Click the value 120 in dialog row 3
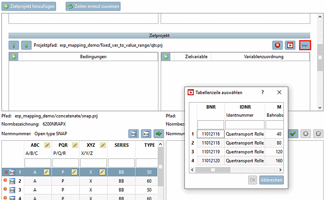Image resolution: width=325 pixels, height=200 pixels. coord(279,152)
